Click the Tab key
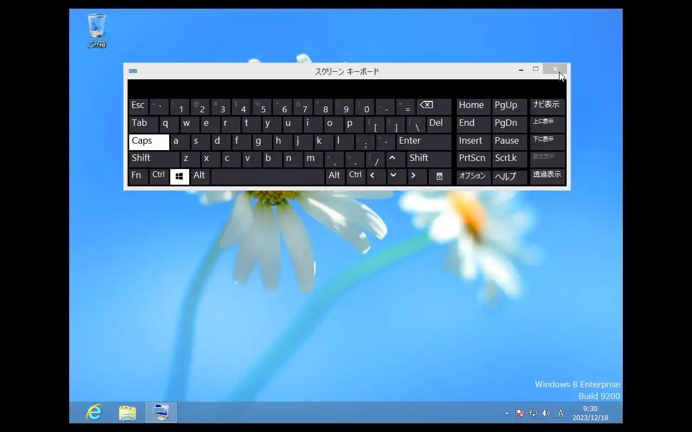 144,124
